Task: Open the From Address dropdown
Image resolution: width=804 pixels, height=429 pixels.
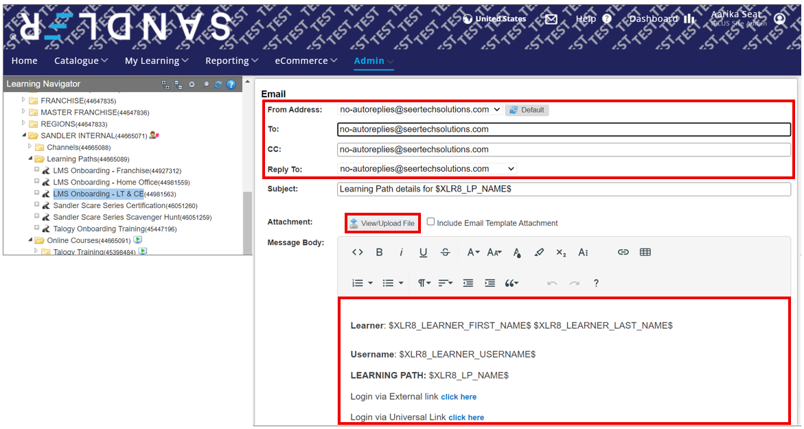Action: point(498,109)
